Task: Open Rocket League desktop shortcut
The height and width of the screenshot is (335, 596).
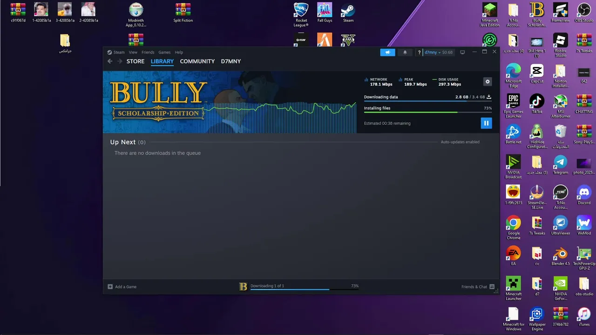Action: [x=301, y=14]
